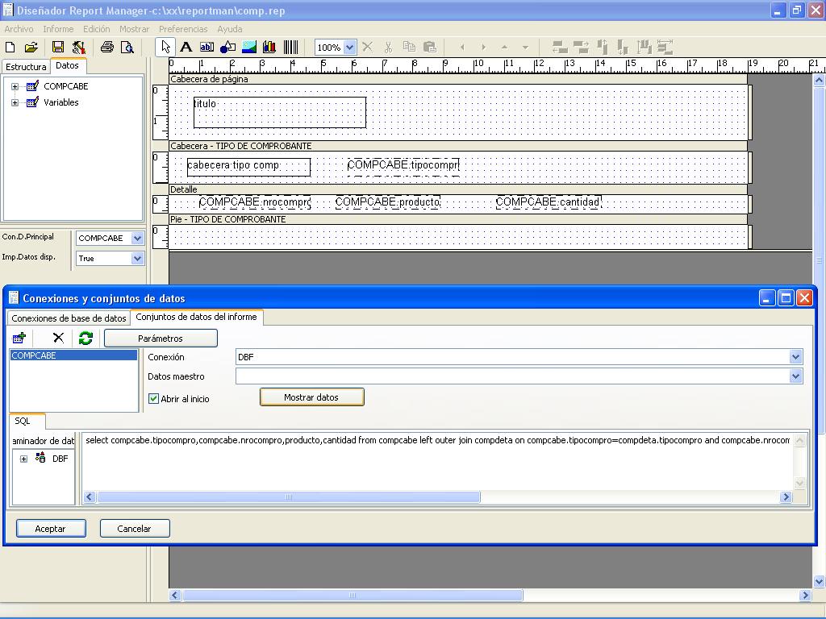Screen dimensions: 826x619
Task: Select the text label (A) tool
Action: pos(186,48)
